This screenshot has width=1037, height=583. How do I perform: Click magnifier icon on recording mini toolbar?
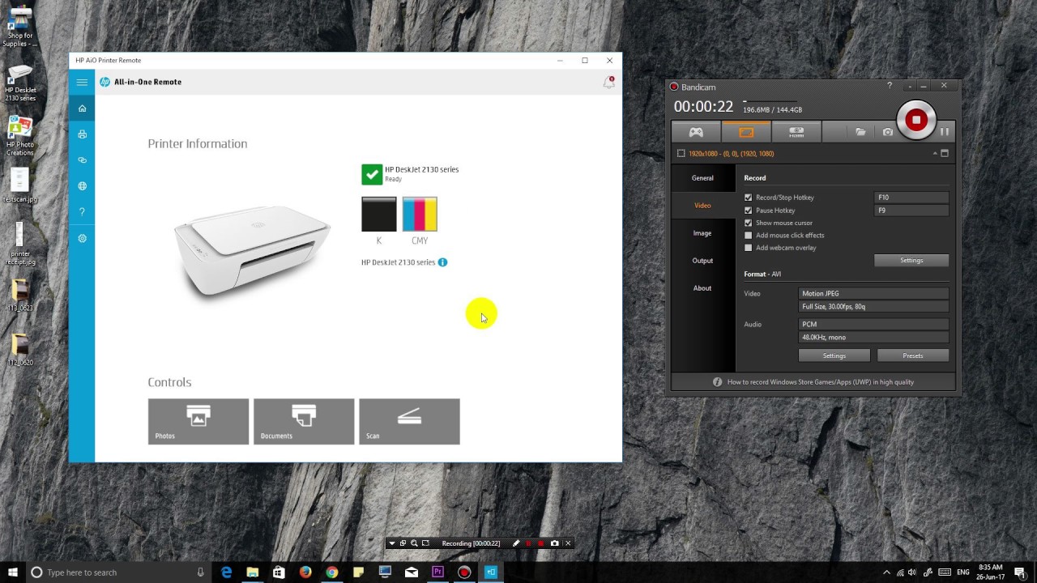[414, 543]
